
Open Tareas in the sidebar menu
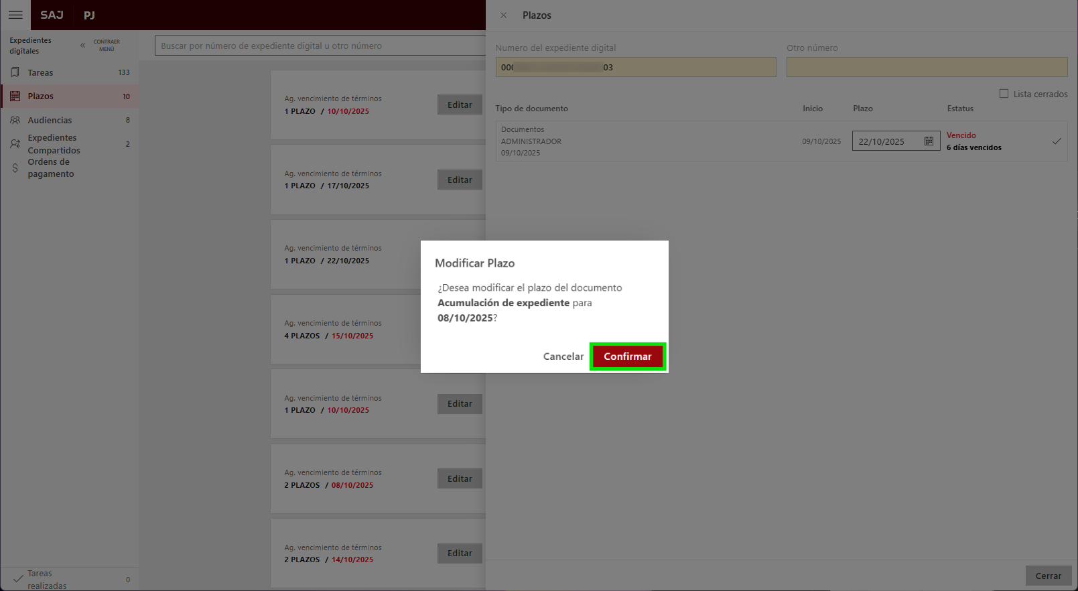pos(40,72)
